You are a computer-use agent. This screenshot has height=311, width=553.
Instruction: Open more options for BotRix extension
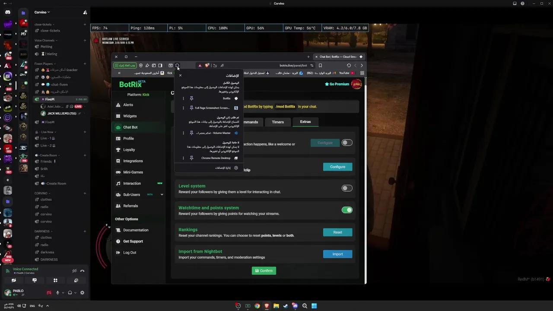[x=183, y=98]
